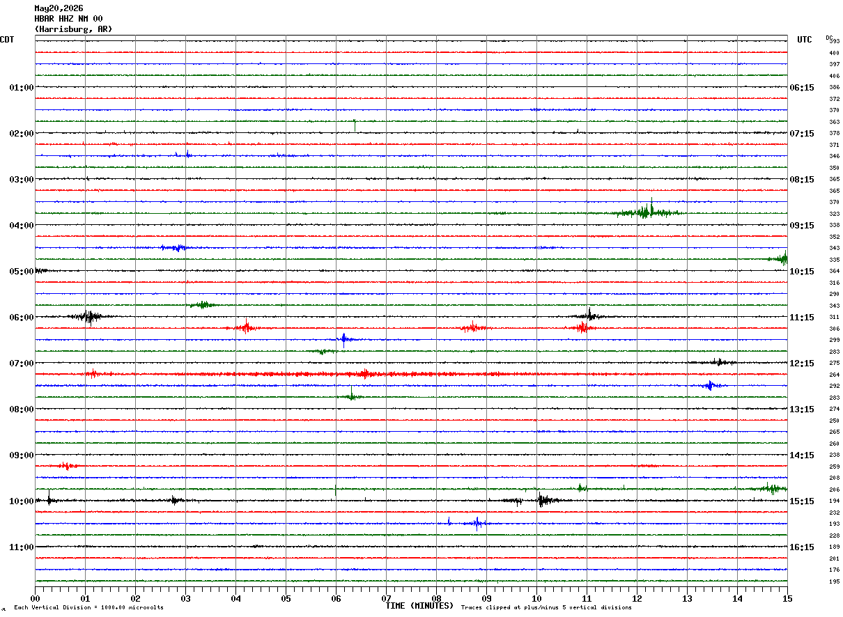This screenshot has height=617, width=843.
Task: Click the '(Harrisburg, AR)' location text
Action: coord(73,29)
